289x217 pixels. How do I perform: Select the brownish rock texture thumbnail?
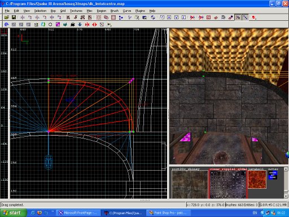(x=190, y=184)
